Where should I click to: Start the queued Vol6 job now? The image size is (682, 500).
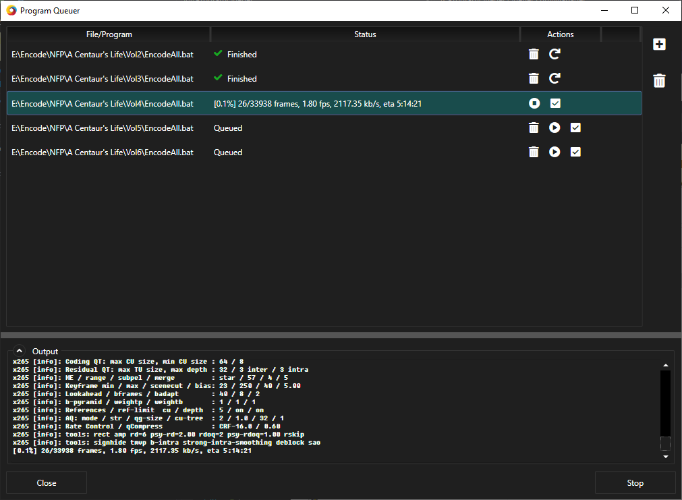pyautogui.click(x=554, y=152)
